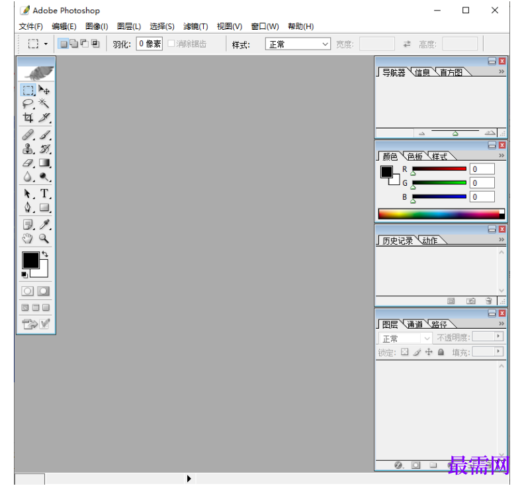Click navigator zoom in button
The image size is (522, 486).
(490, 133)
